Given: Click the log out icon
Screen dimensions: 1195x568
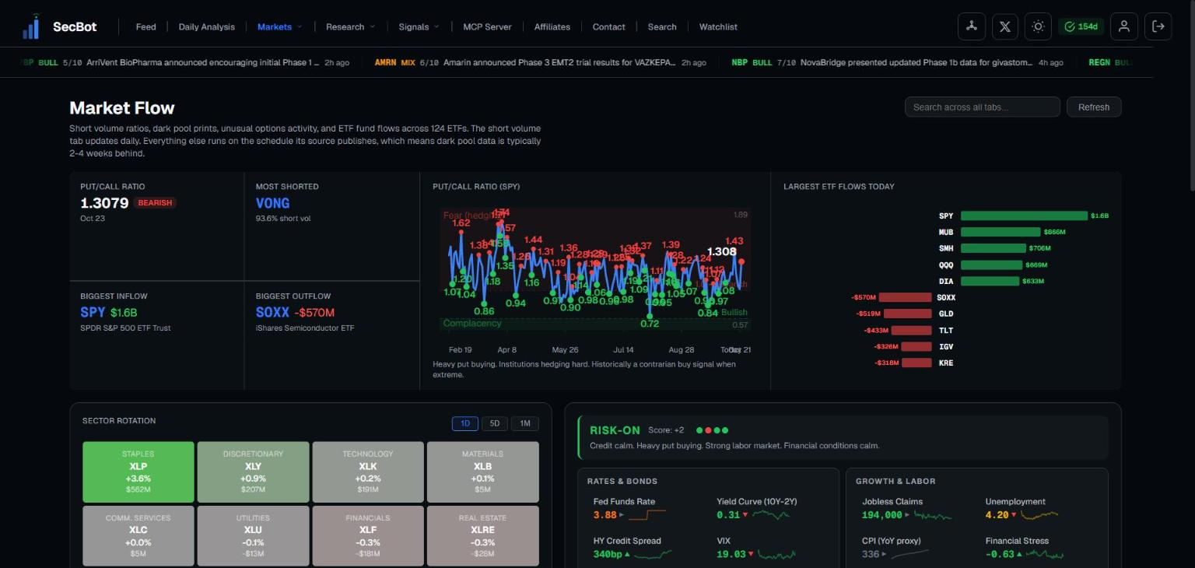Looking at the screenshot, I should point(1158,26).
